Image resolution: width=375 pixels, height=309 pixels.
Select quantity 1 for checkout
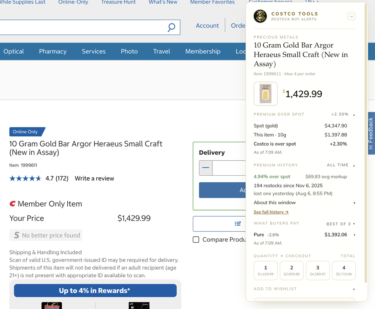tap(266, 270)
